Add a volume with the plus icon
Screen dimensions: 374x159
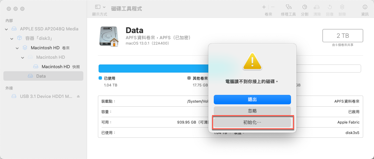[x=264, y=7]
